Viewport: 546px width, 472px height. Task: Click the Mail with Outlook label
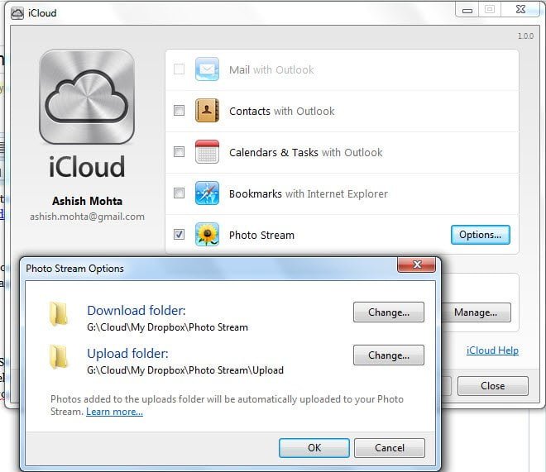[271, 70]
